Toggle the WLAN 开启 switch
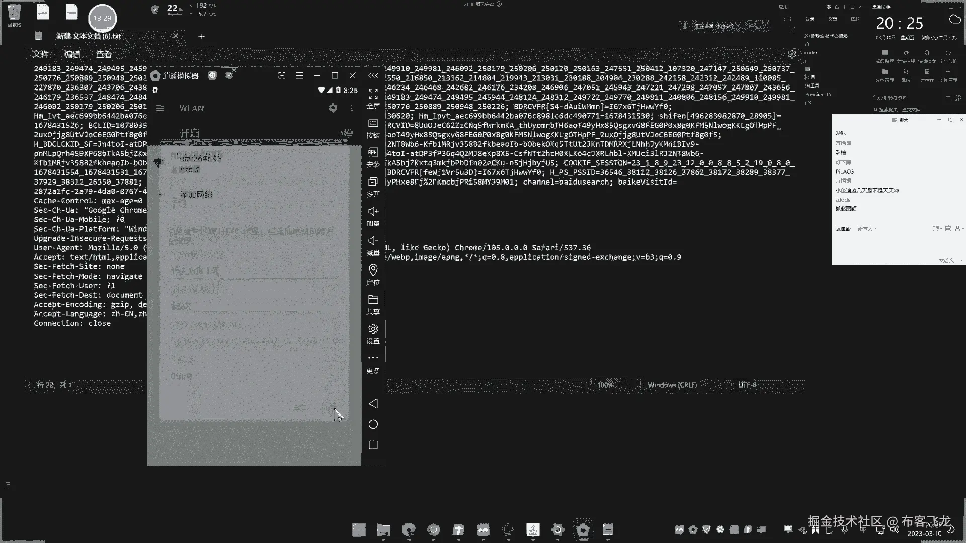Image resolution: width=966 pixels, height=543 pixels. pos(346,133)
